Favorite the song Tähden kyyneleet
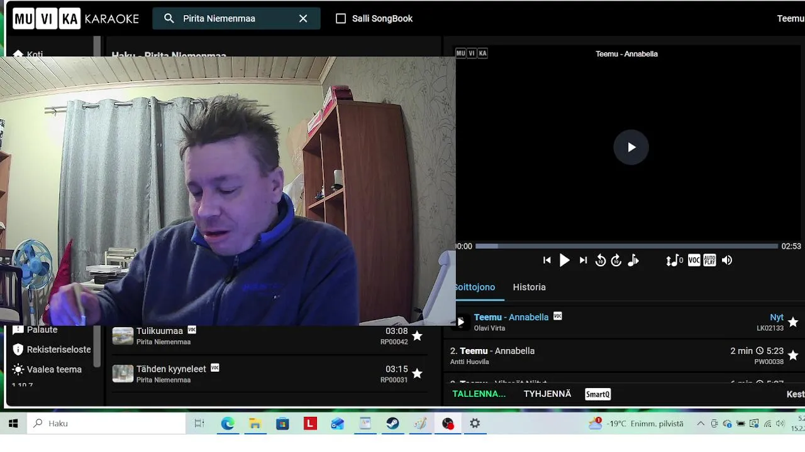The width and height of the screenshot is (805, 452). (x=417, y=373)
